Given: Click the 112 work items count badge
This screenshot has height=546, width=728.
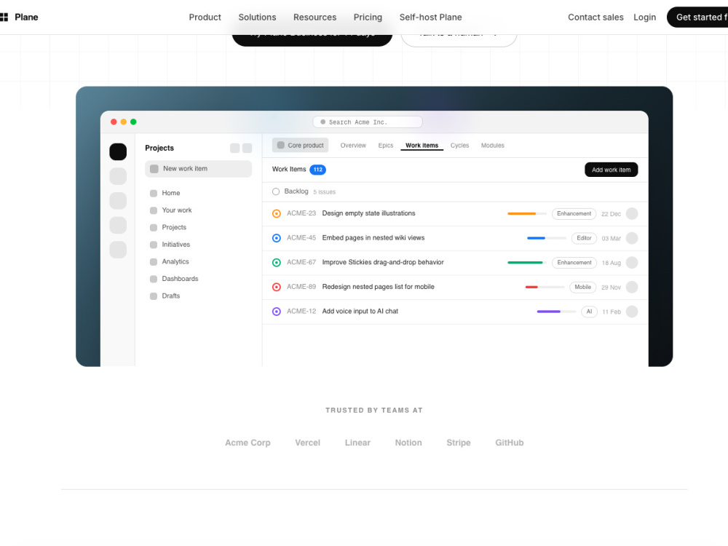Looking at the screenshot, I should click(x=317, y=170).
